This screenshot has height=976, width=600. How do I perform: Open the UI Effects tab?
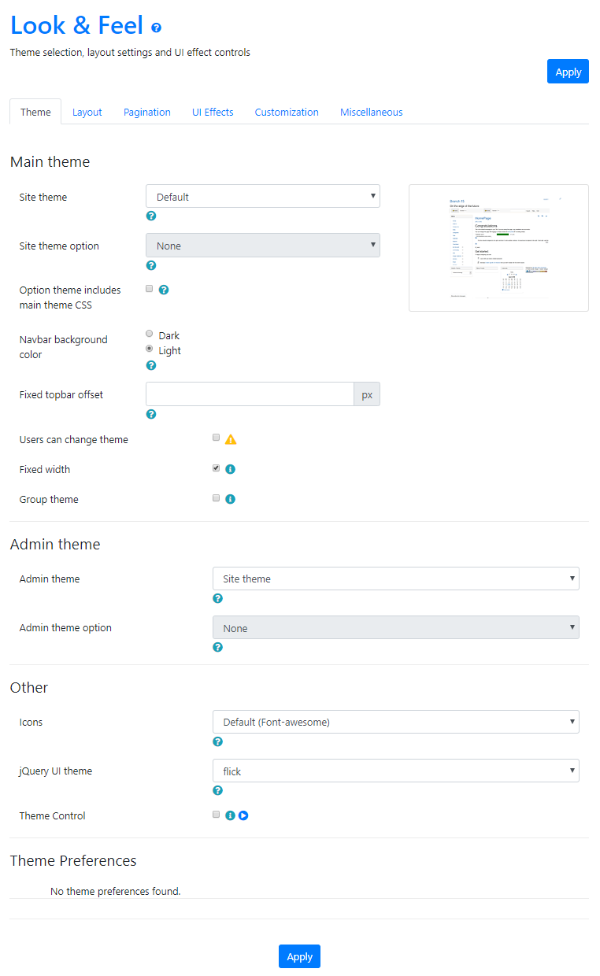click(x=213, y=112)
